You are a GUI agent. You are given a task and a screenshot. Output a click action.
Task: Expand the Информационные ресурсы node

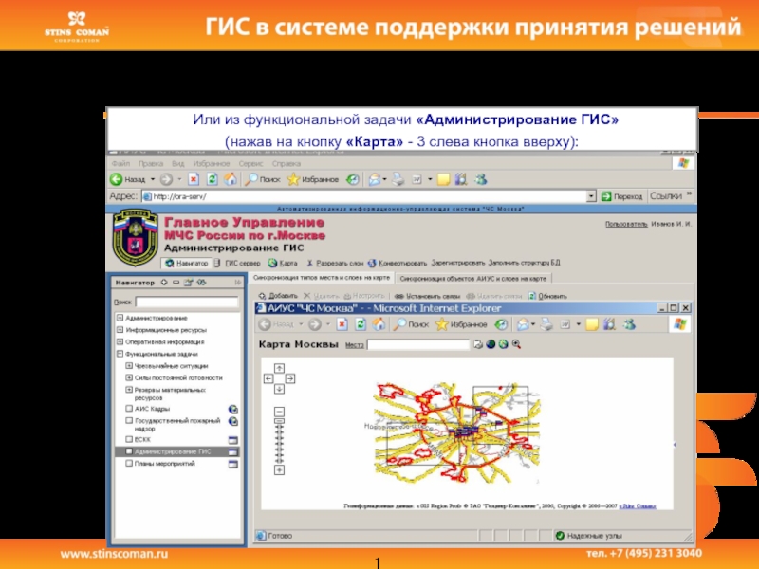120,330
